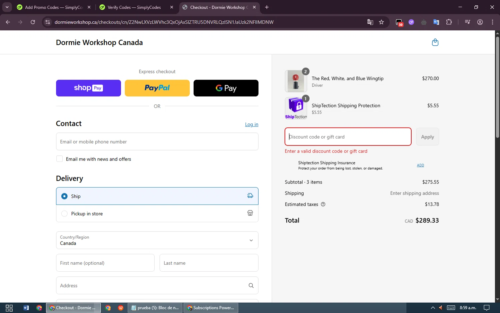Open the Country/Region dropdown
The width and height of the screenshot is (500, 313).
(157, 240)
